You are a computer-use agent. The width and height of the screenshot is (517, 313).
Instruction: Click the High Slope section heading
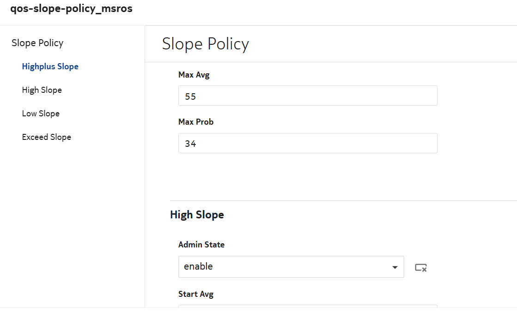[197, 215]
